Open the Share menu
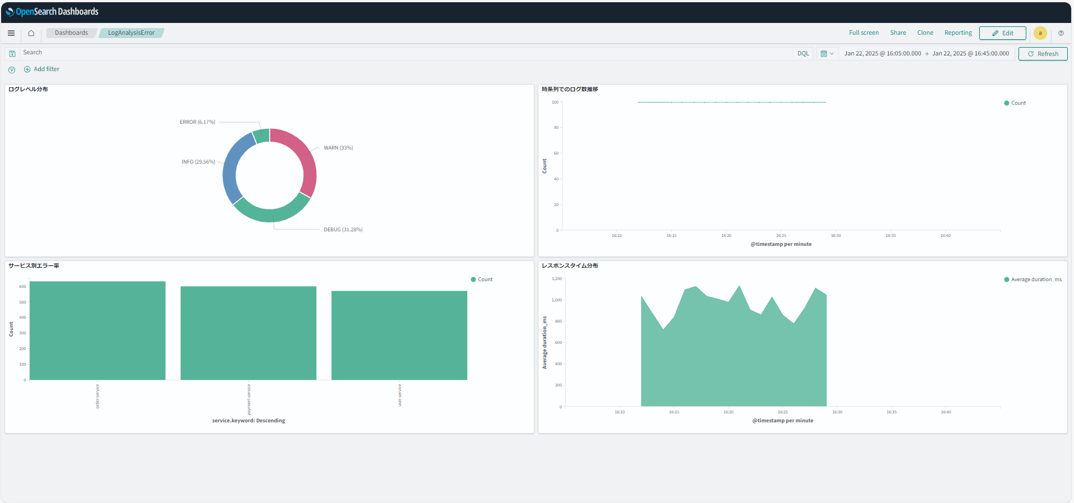This screenshot has width=1074, height=503. [898, 33]
